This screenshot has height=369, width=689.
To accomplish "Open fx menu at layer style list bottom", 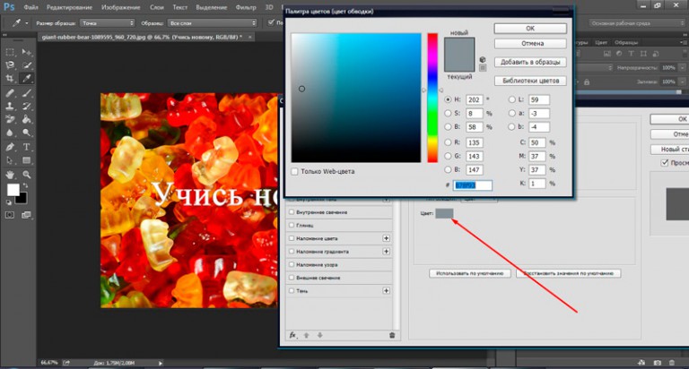I will [x=292, y=335].
